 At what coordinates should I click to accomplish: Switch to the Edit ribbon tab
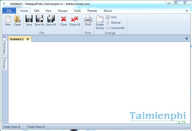click(x=37, y=11)
